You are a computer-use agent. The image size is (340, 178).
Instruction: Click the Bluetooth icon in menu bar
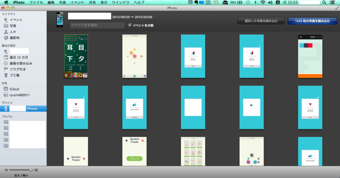click(255, 3)
